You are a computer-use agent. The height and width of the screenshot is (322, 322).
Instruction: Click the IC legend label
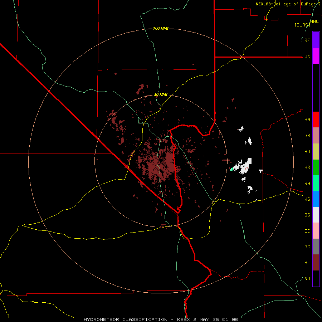(x=307, y=231)
